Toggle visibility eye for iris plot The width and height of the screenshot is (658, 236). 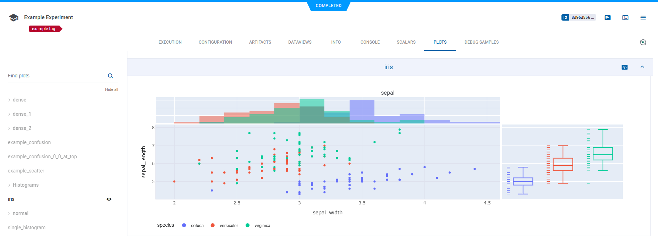coord(109,199)
